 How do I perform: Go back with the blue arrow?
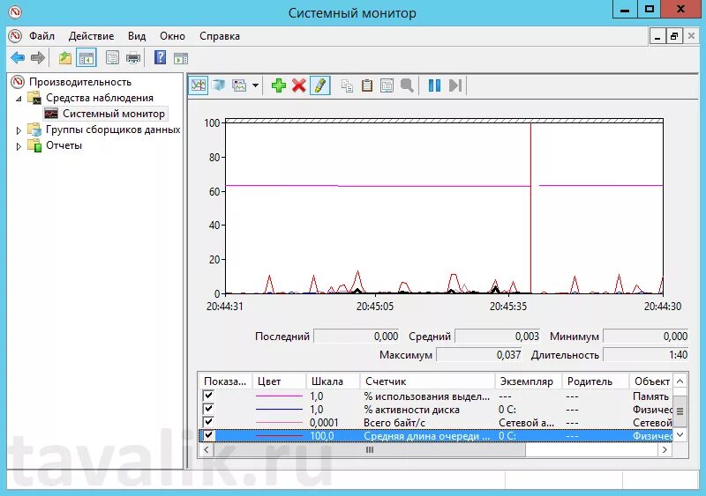coord(18,57)
